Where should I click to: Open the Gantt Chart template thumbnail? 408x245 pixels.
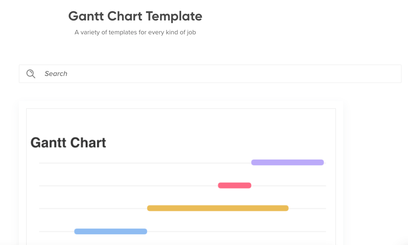181,175
